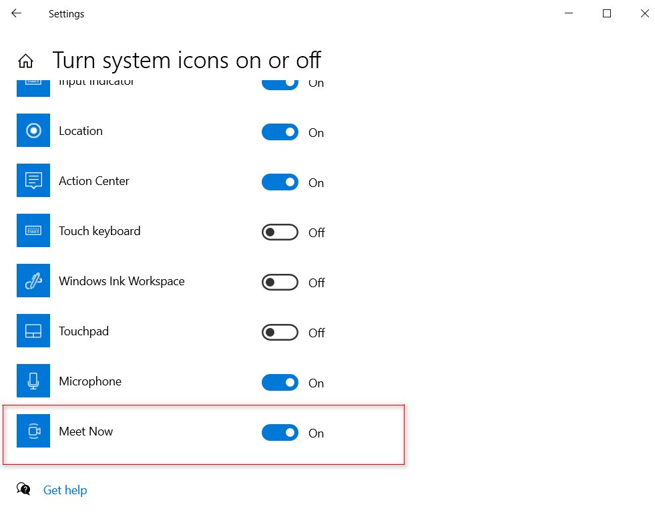Click the Windows Ink Workspace pen icon
Screen dimensions: 655x525
[33, 281]
